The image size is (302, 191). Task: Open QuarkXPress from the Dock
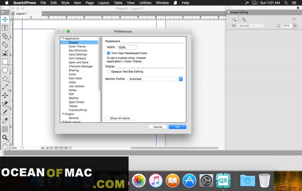[x=223, y=181]
